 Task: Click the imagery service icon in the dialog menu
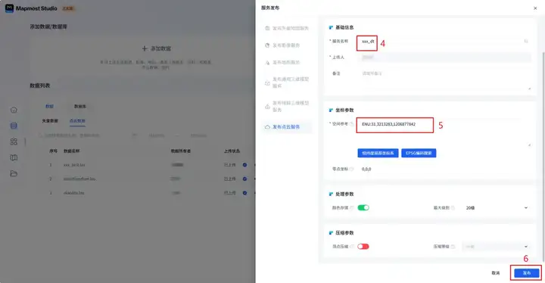pos(267,45)
